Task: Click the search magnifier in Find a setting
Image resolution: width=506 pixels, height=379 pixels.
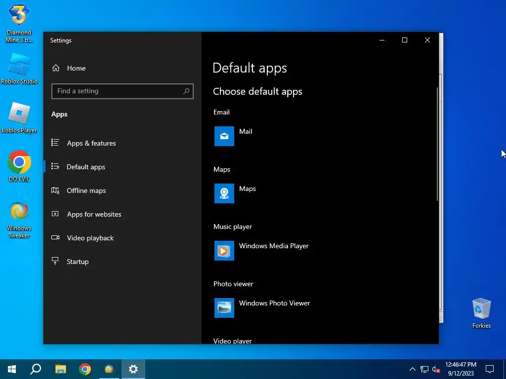Action: click(186, 91)
